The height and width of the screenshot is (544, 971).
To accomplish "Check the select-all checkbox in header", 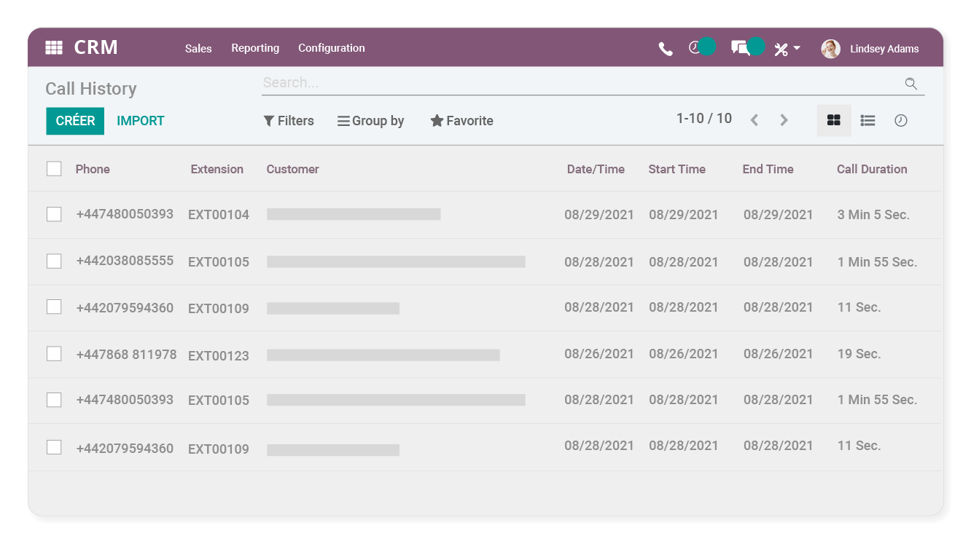I will pyautogui.click(x=54, y=168).
